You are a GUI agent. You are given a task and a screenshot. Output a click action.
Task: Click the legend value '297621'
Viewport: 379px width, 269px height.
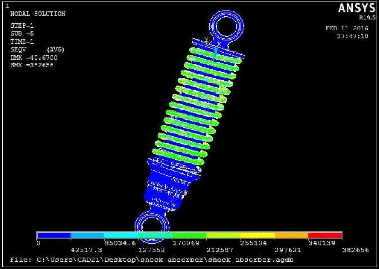[288, 250]
